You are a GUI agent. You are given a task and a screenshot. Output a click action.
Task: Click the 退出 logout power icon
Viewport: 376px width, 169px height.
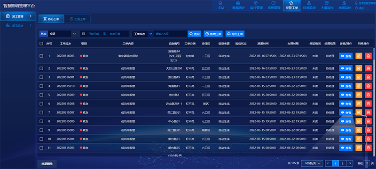pyautogui.click(x=356, y=8)
